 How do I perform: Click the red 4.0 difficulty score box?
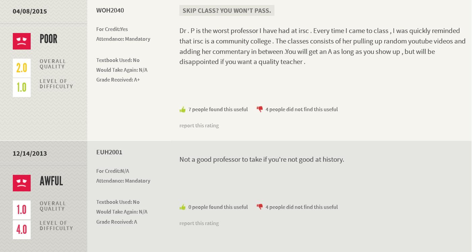click(x=22, y=230)
